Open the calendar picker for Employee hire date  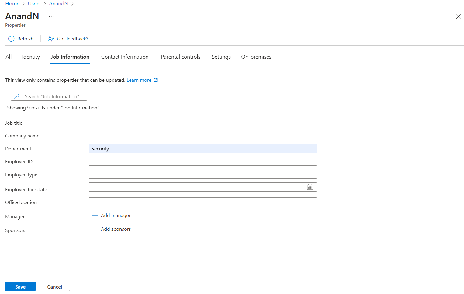tap(310, 187)
